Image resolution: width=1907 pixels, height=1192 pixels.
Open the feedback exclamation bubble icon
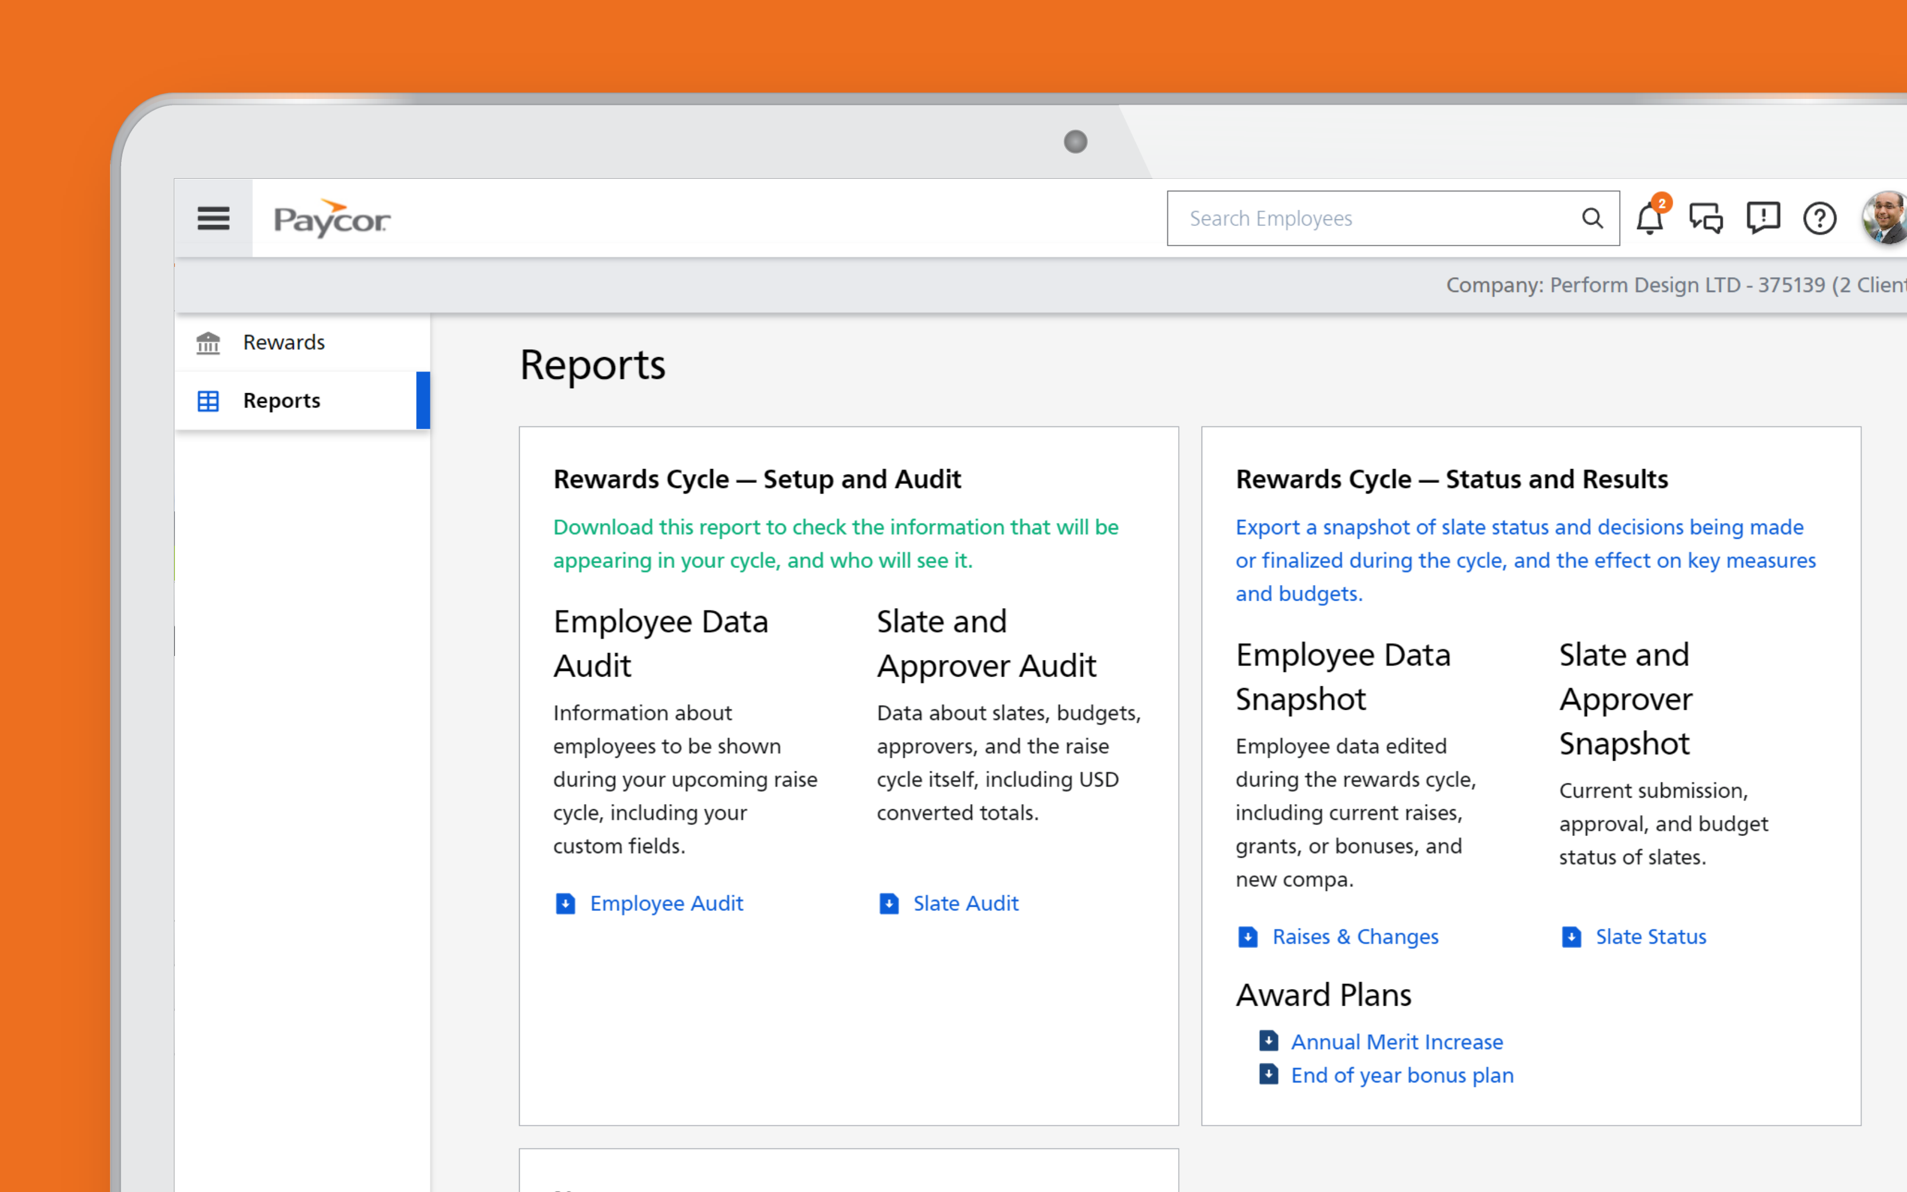point(1763,218)
